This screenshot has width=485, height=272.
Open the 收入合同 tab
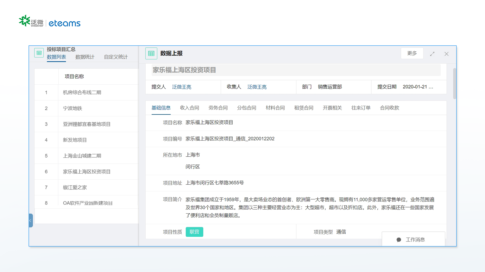click(x=189, y=108)
